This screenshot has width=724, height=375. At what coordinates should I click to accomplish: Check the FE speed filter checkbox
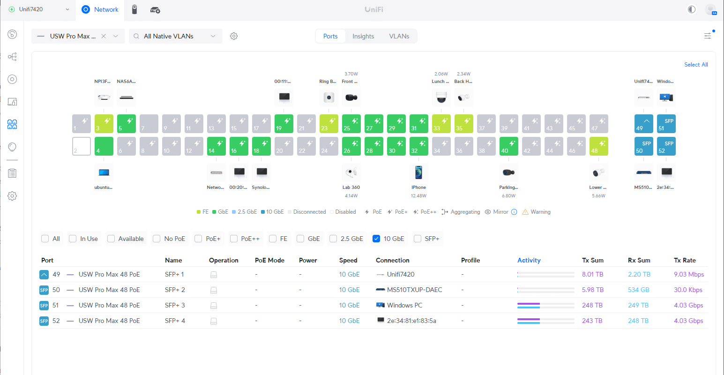click(x=273, y=239)
